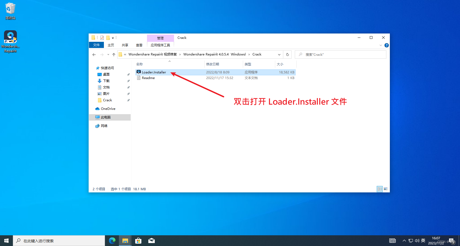Open 桌面 in navigation pane
Screen dimensions: 460x246
tap(106, 74)
